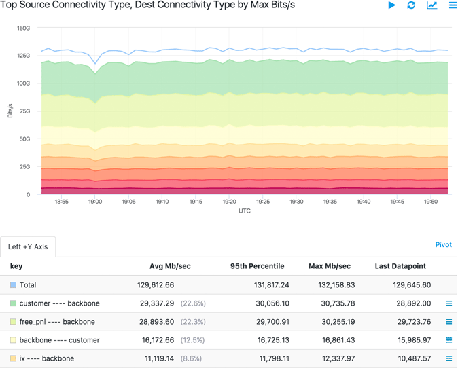Click the free_pni ---- backbone color swatch
The height and width of the screenshot is (368, 458).
click(x=13, y=322)
